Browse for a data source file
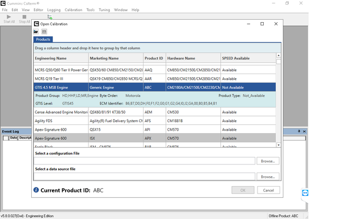The image size is (339, 219). coord(267,177)
